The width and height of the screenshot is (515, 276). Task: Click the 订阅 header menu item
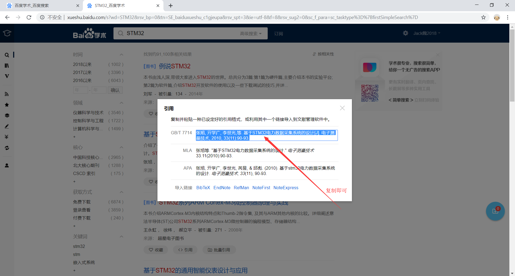click(x=278, y=34)
